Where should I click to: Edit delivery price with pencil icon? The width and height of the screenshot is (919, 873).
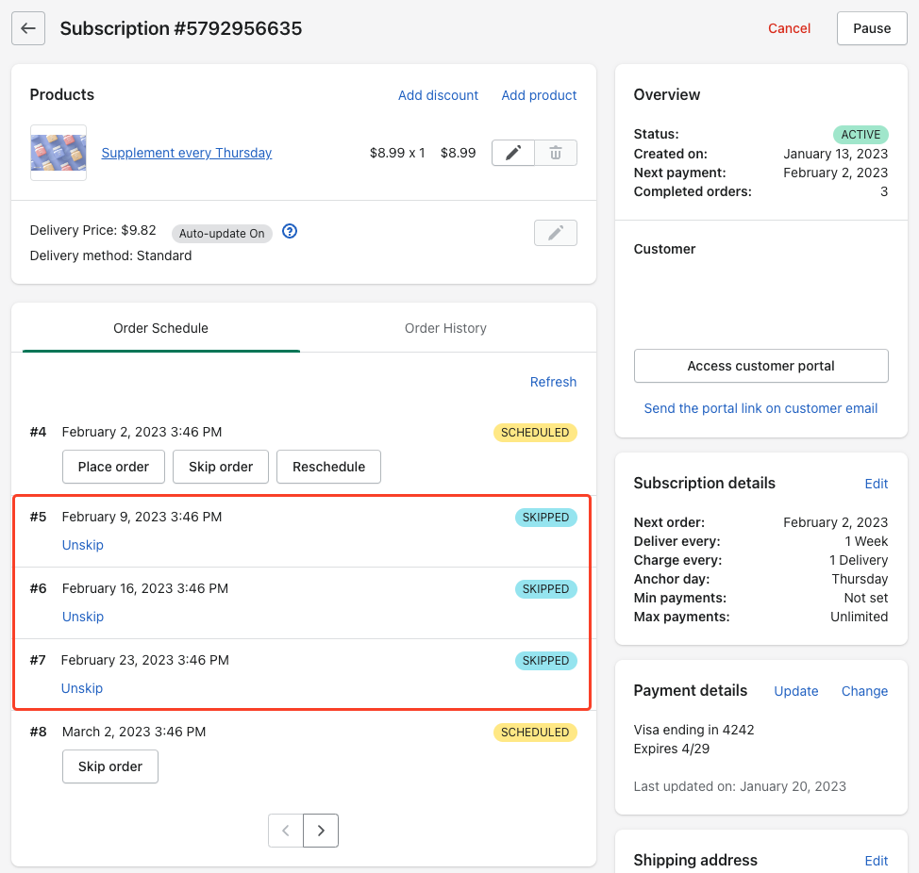(x=556, y=233)
